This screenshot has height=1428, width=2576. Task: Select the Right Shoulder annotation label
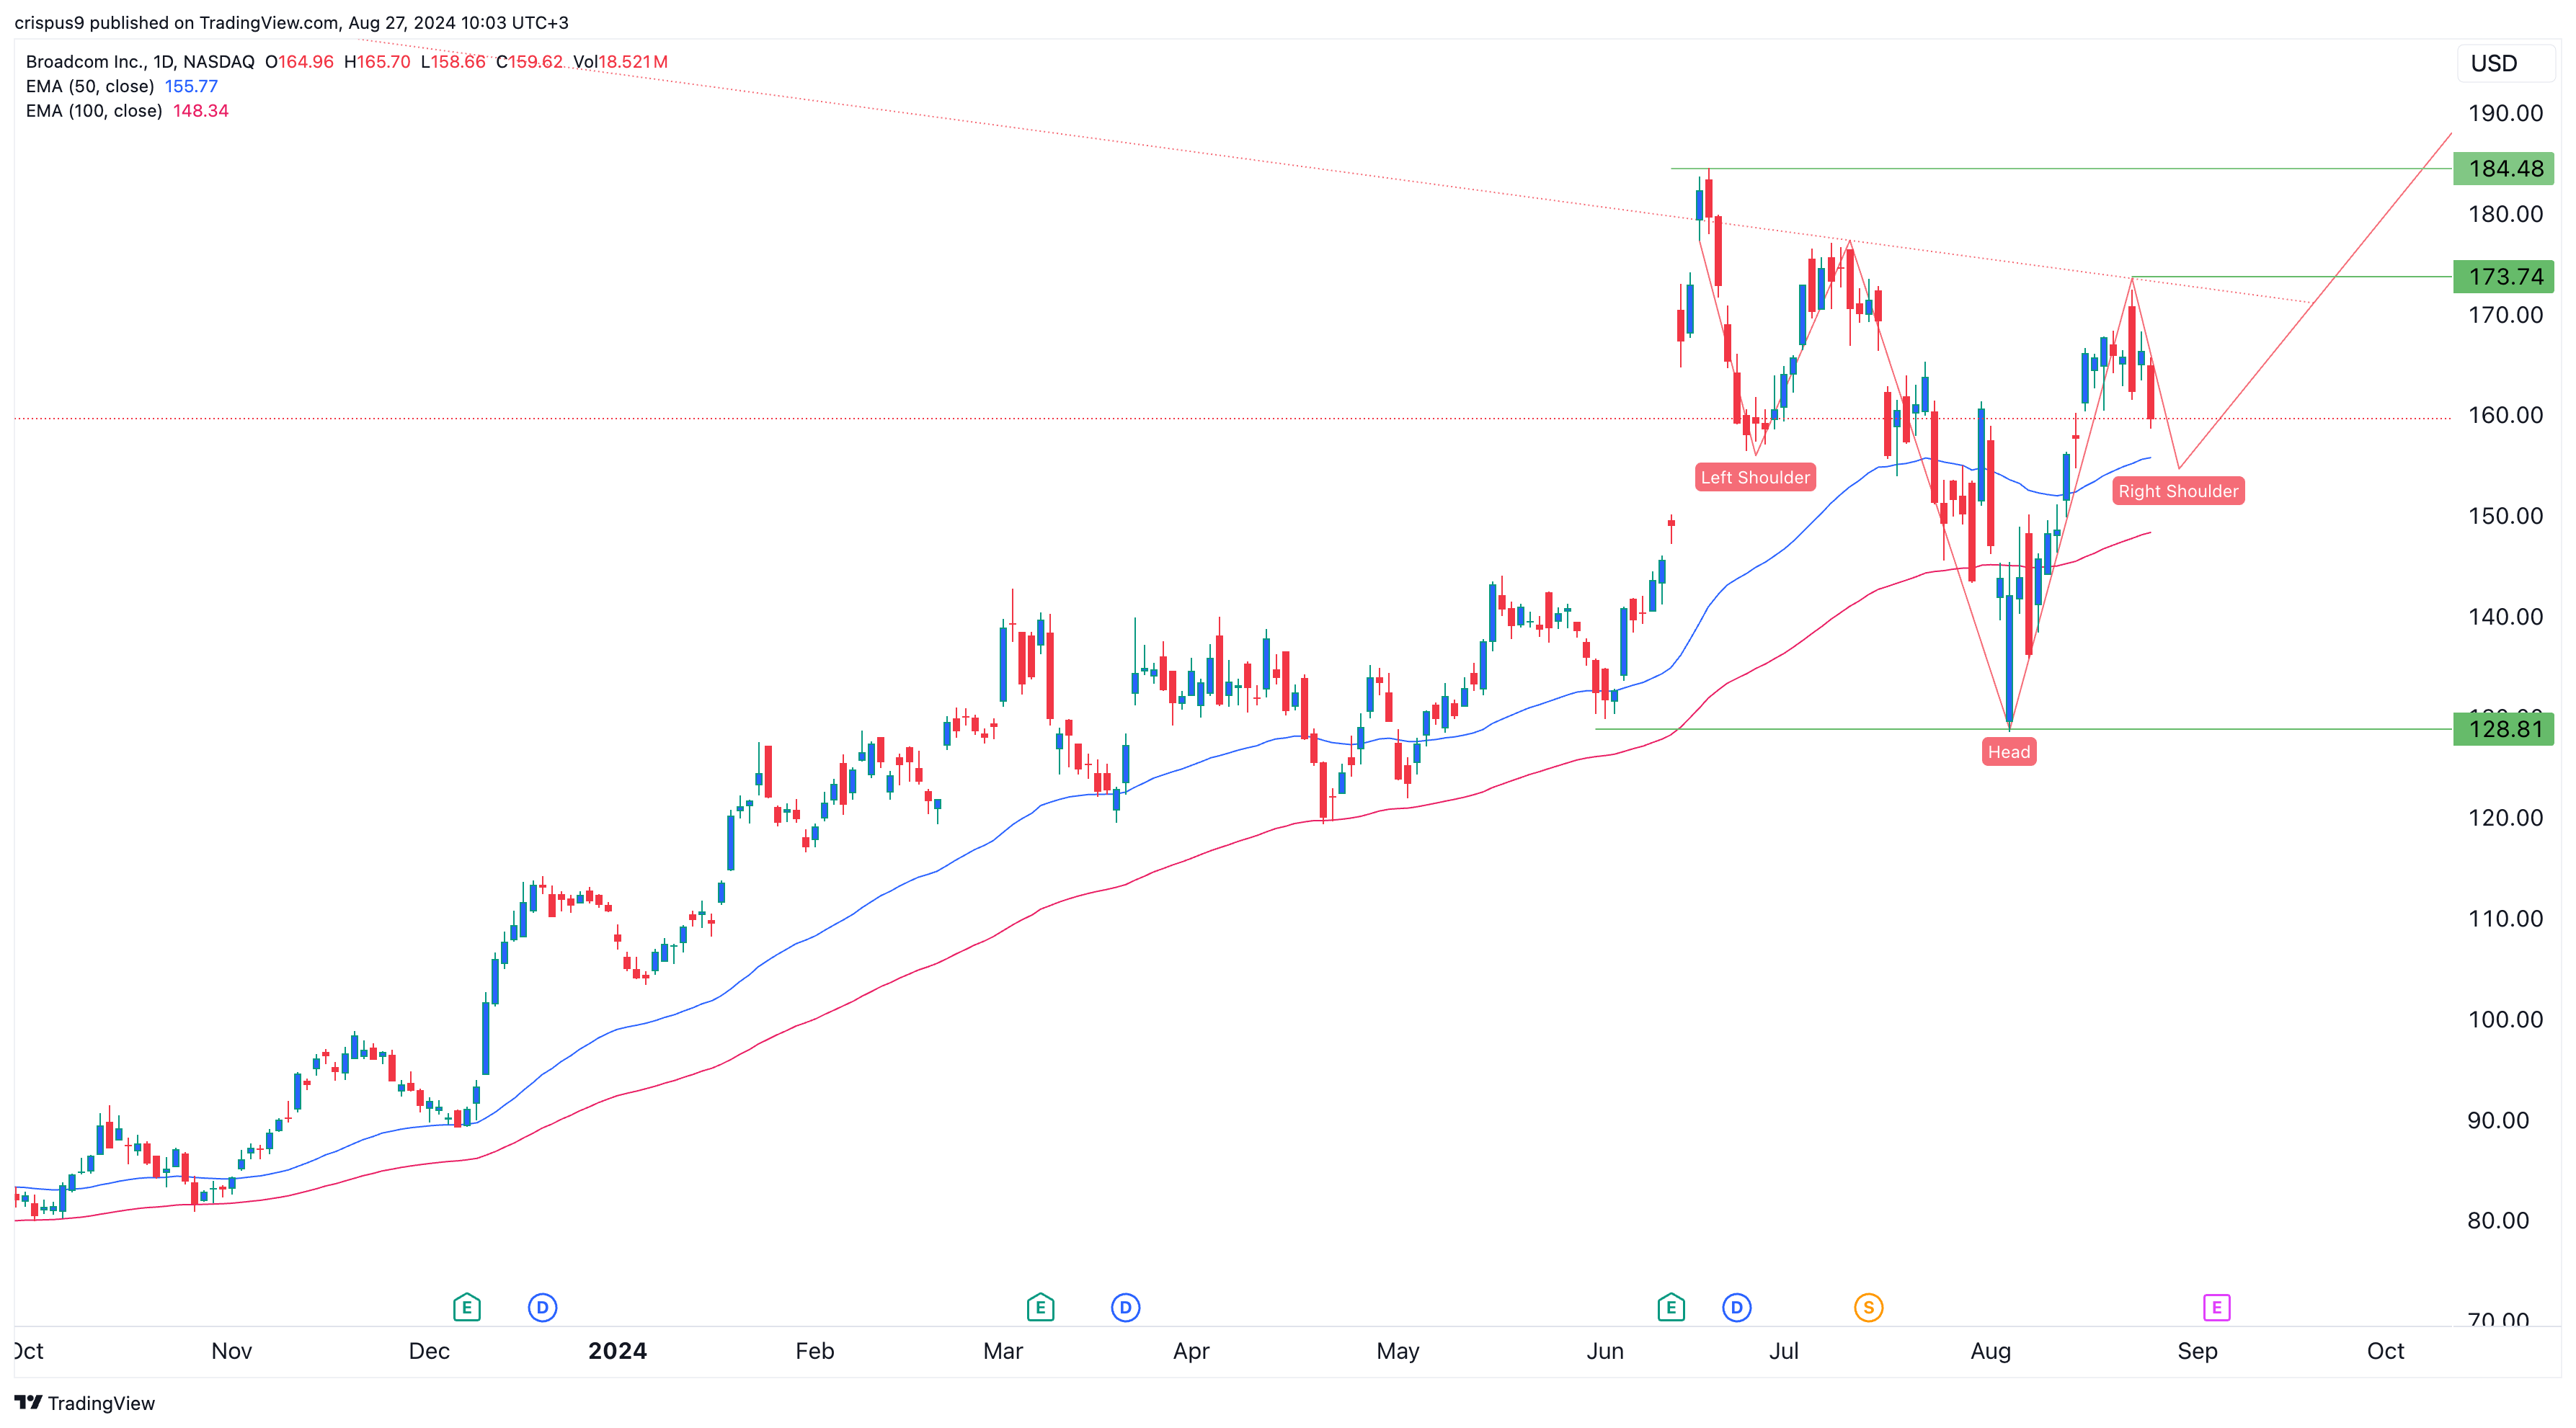click(2179, 491)
